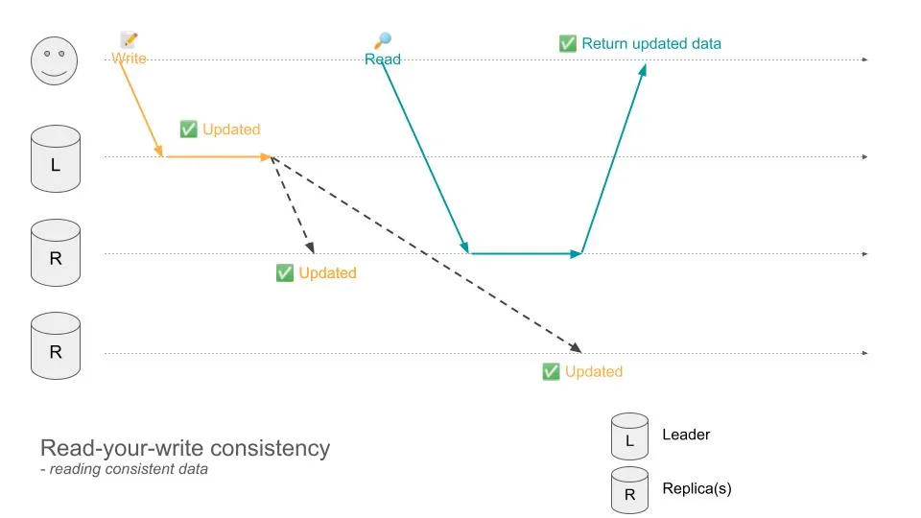Click the Replica cylinder icon in the legend
The width and height of the screenshot is (921, 518).
tap(629, 489)
